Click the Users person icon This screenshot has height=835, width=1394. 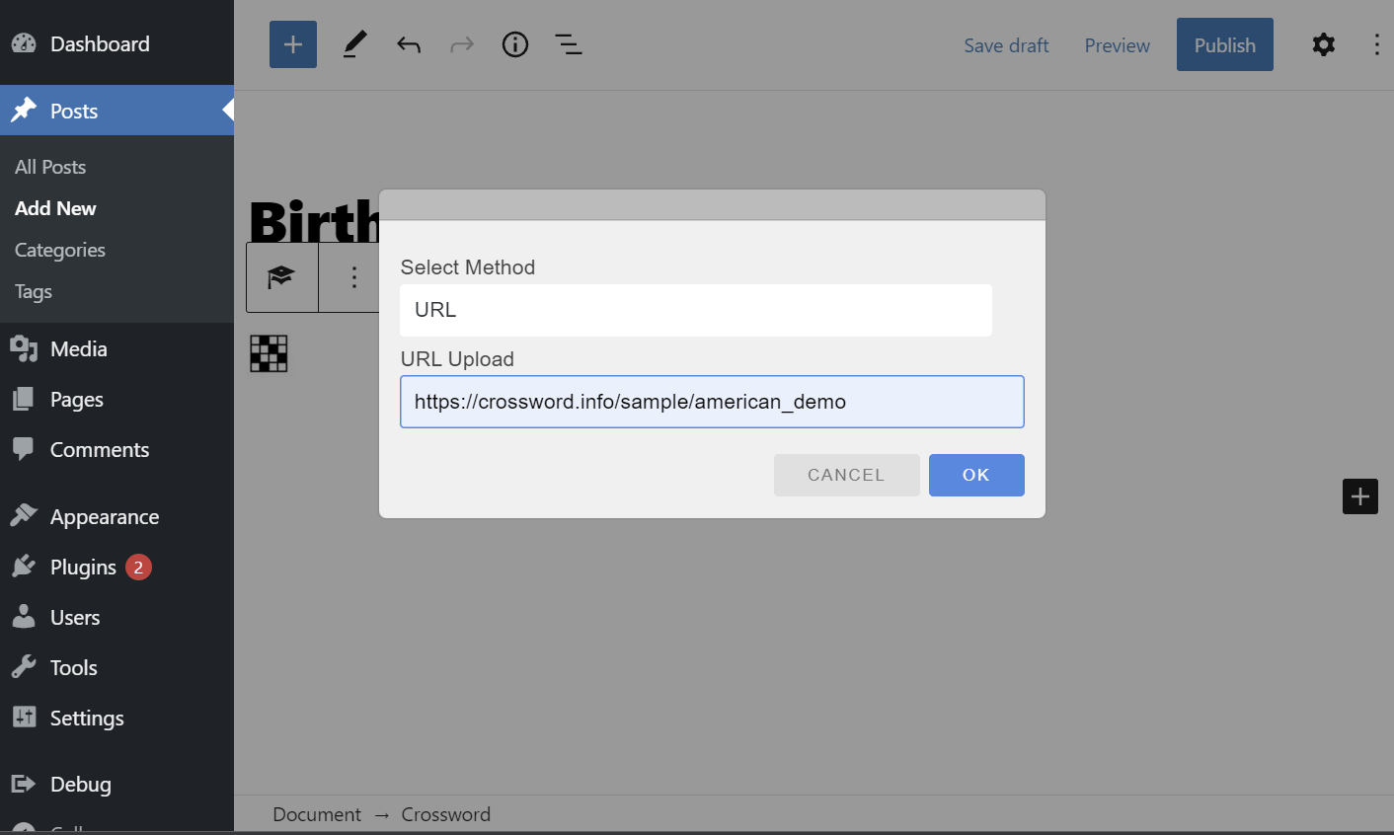coord(24,617)
